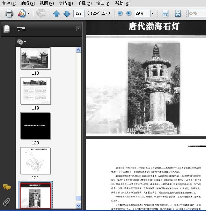Open the zoom level dropdown arrow
The image size is (206, 211).
pos(152,13)
